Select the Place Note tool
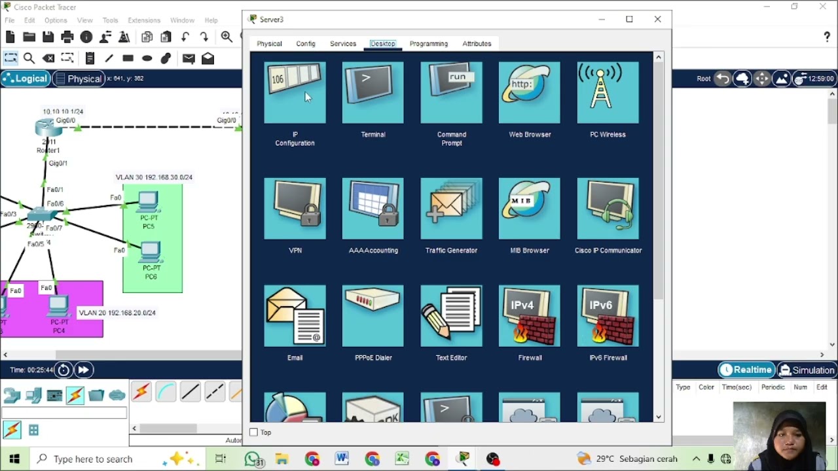Screen dimensions: 838x471 click(x=90, y=58)
